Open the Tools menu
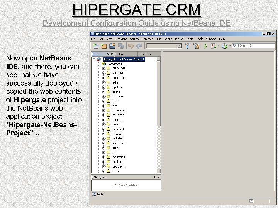 [x=200, y=39]
